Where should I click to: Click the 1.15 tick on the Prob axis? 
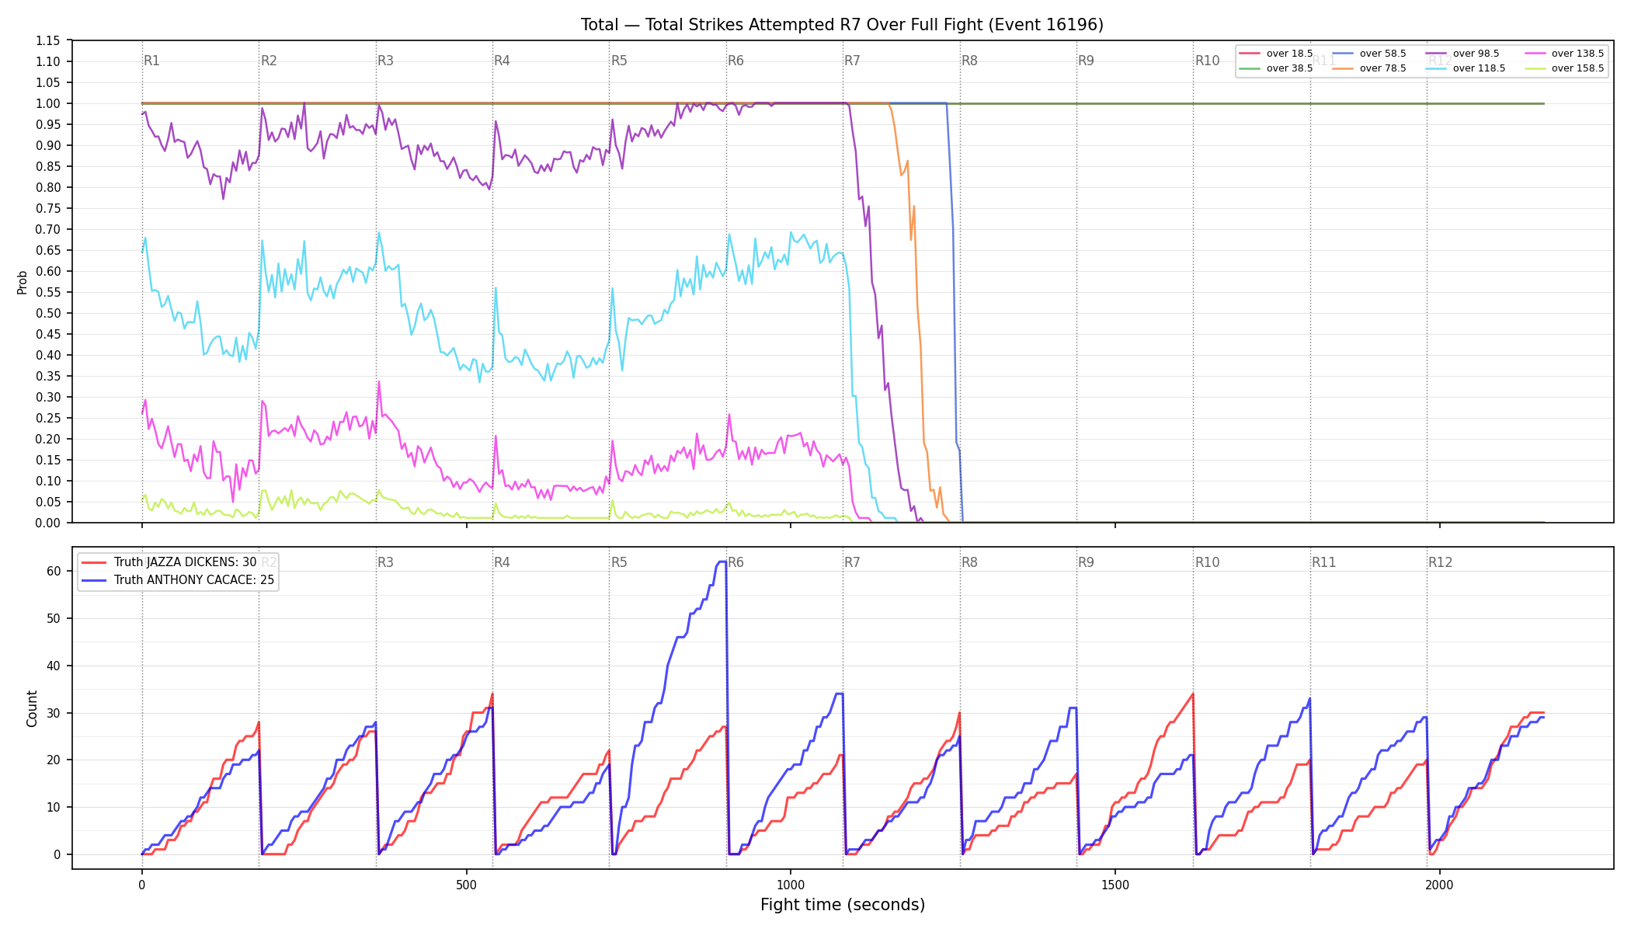[x=48, y=40]
